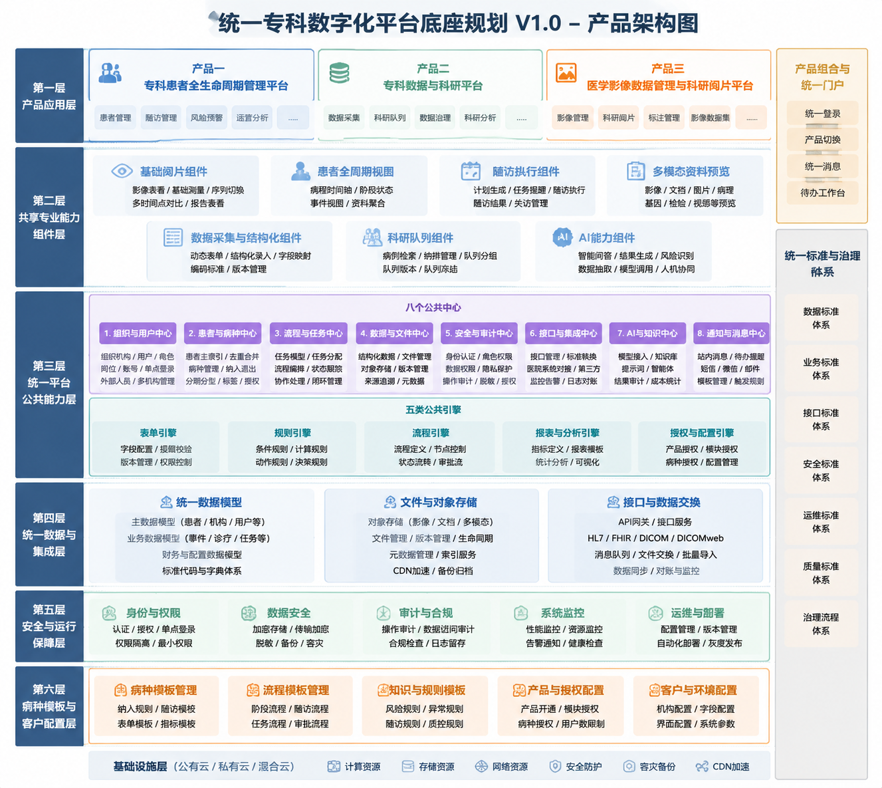Click the picture icon beside 产品三
Viewport: 882px width, 788px height.
click(566, 72)
